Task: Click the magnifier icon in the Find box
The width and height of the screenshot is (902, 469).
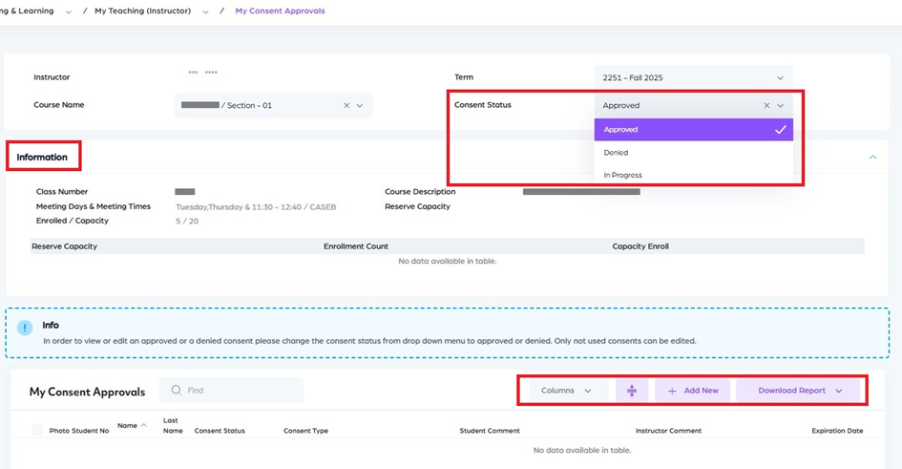Action: click(176, 391)
